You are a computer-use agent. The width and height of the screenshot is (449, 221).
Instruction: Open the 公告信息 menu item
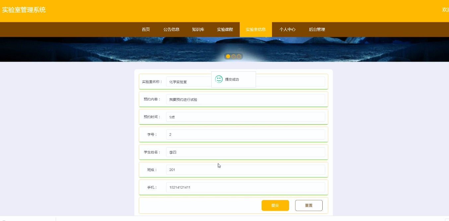[x=171, y=29]
